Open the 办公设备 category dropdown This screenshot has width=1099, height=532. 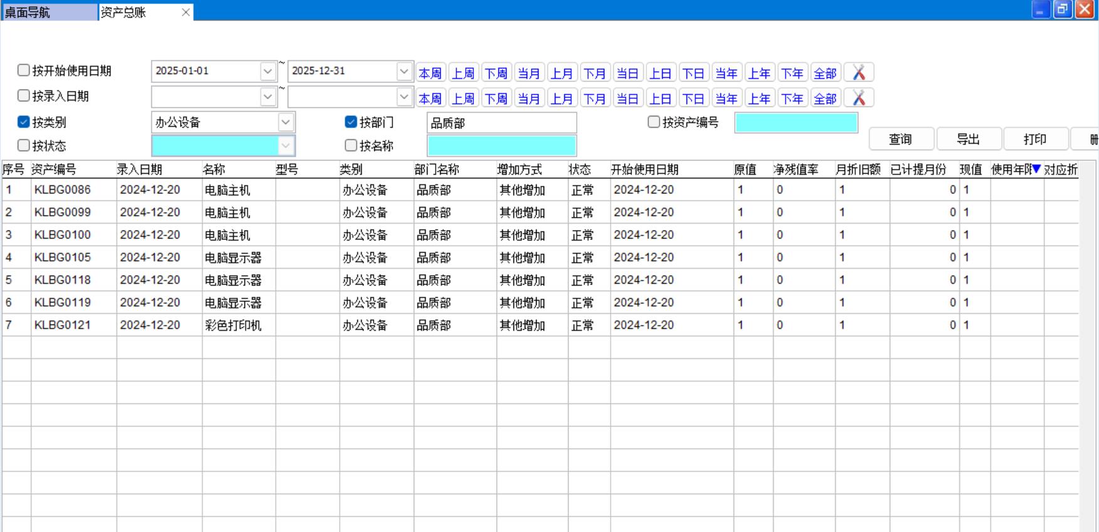coord(285,122)
